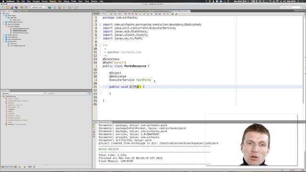
Task: Click the fastPork variable in code
Action: (143, 80)
